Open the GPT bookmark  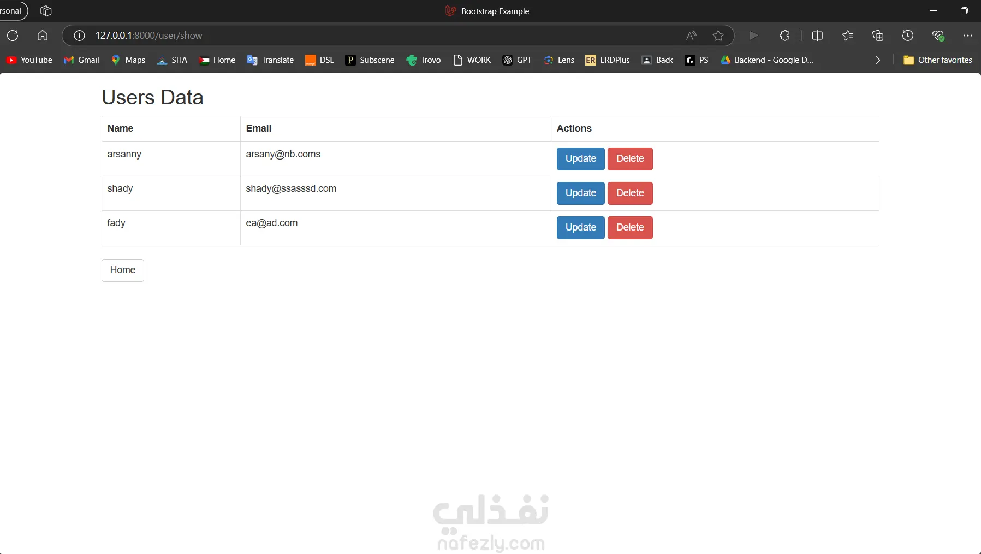tap(517, 60)
